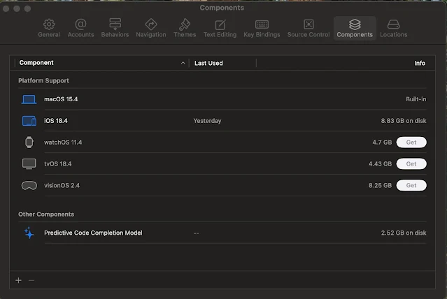
Task: Select the watchOS 11.4 row text
Action: click(63, 143)
